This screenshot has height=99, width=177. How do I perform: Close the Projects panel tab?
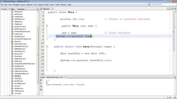point(9,9)
